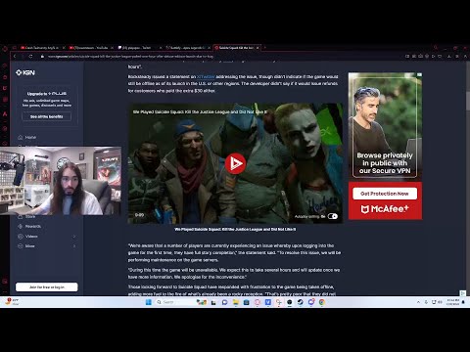
Task: Open Steam from the taskbar
Action: (x=300, y=302)
